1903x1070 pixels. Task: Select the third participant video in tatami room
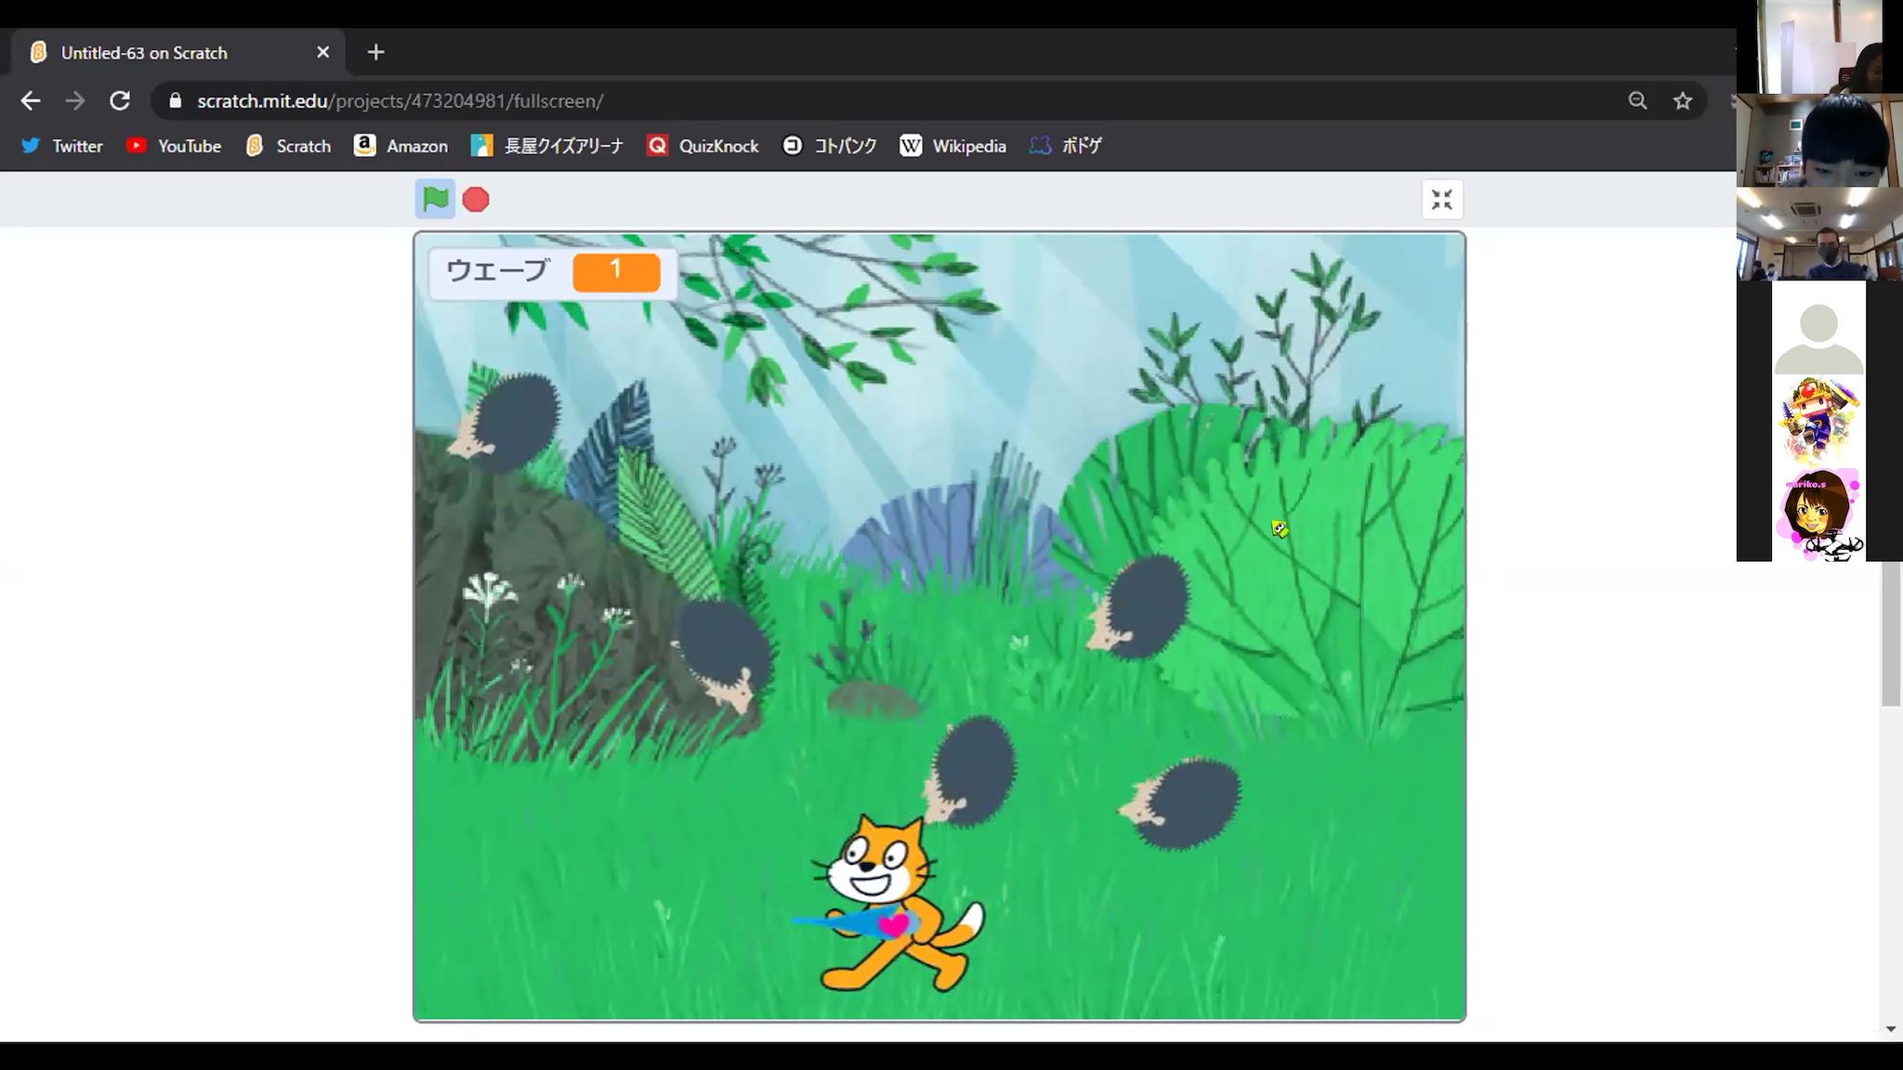[1819, 233]
